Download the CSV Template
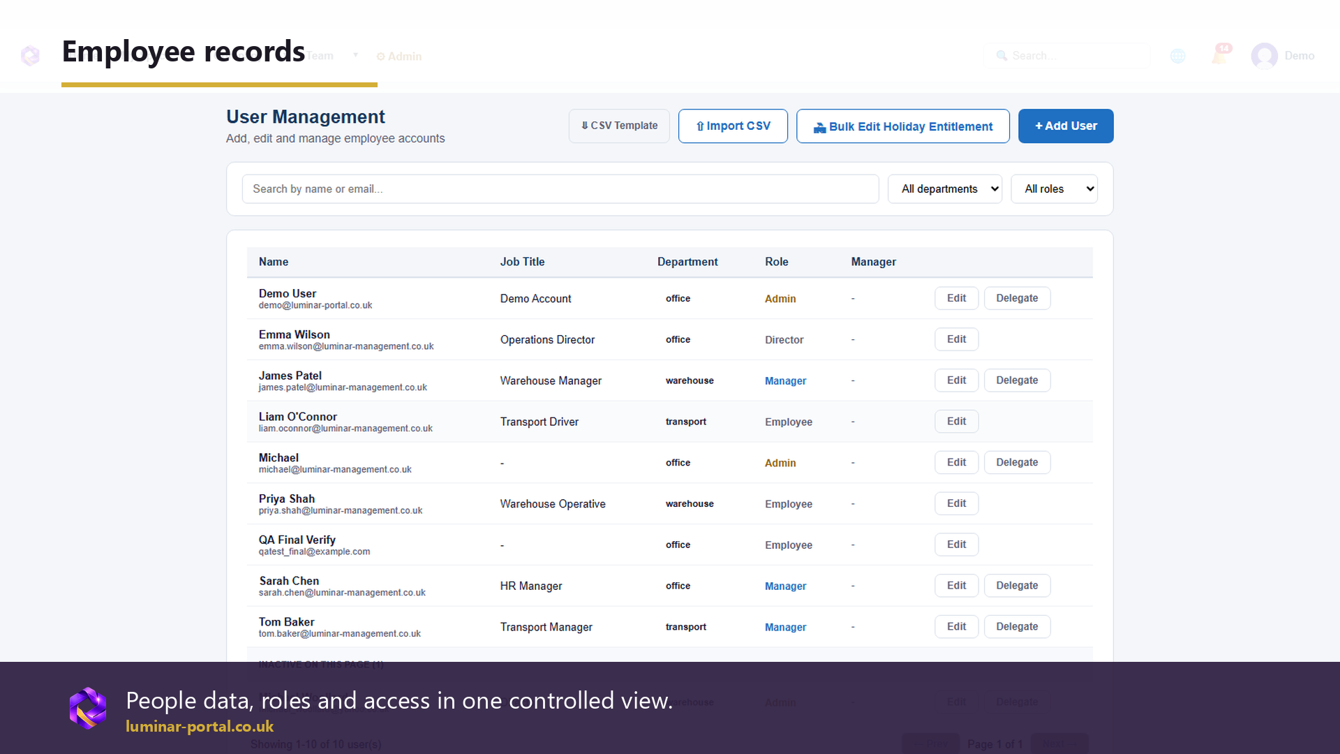Screen dimensions: 1340x754 [x=619, y=126]
